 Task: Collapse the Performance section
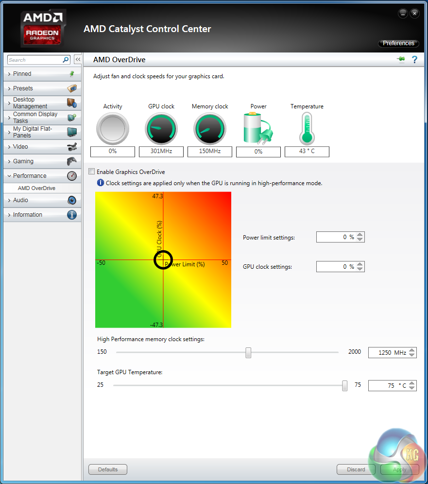tap(30, 176)
